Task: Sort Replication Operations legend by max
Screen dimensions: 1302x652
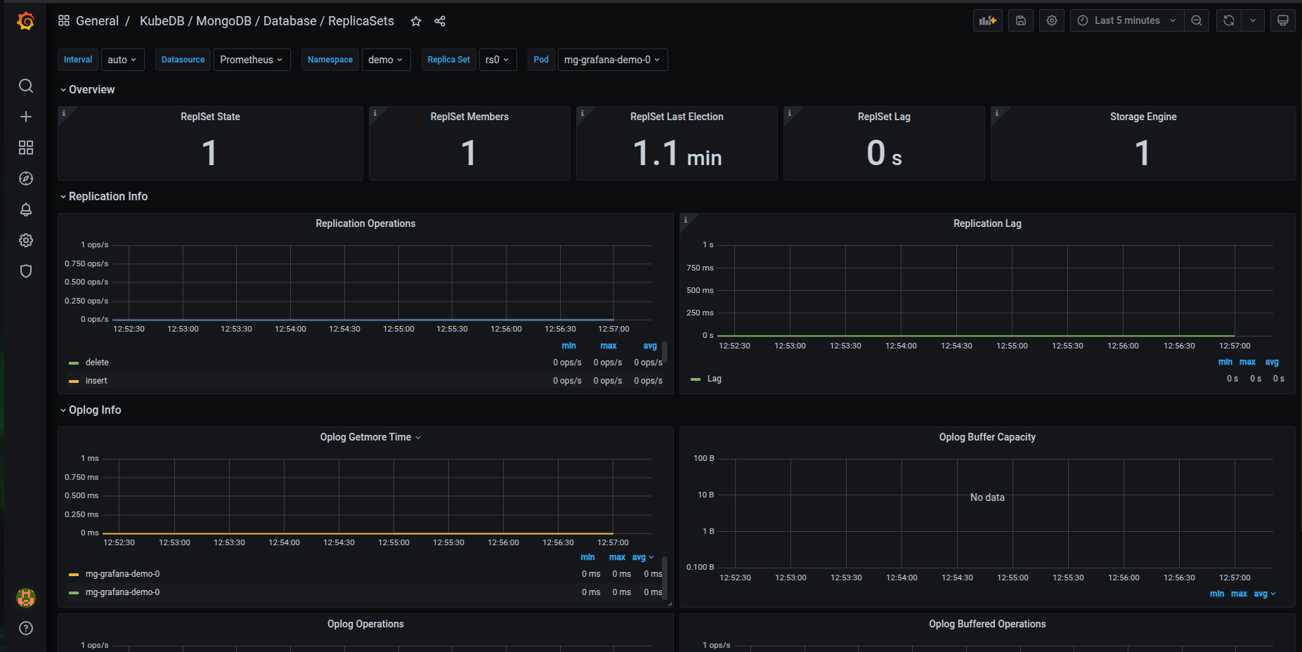Action: pos(608,346)
